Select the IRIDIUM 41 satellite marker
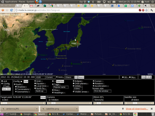The width and height of the screenshot is (155, 116). pos(142,27)
